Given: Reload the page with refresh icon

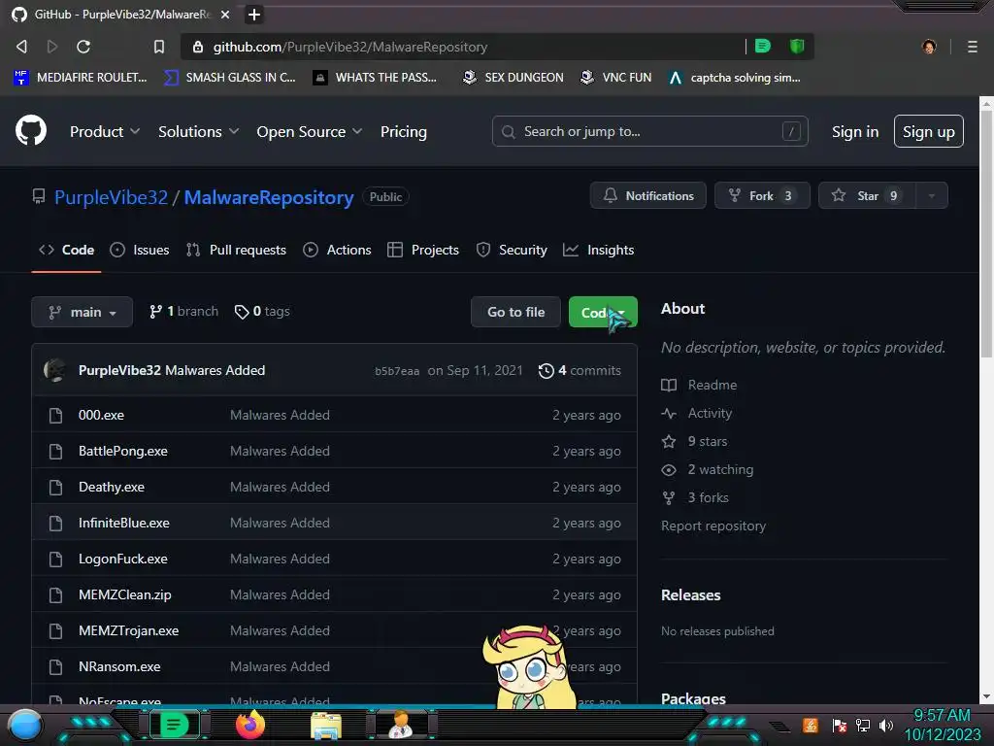Looking at the screenshot, I should pyautogui.click(x=83, y=47).
